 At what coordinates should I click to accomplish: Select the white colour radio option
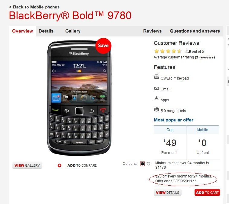point(149,164)
